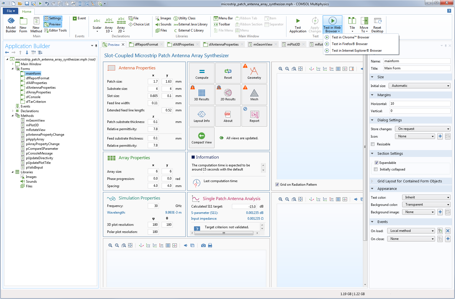Open the Layout Info button
The width and height of the screenshot is (455, 299).
click(x=202, y=116)
